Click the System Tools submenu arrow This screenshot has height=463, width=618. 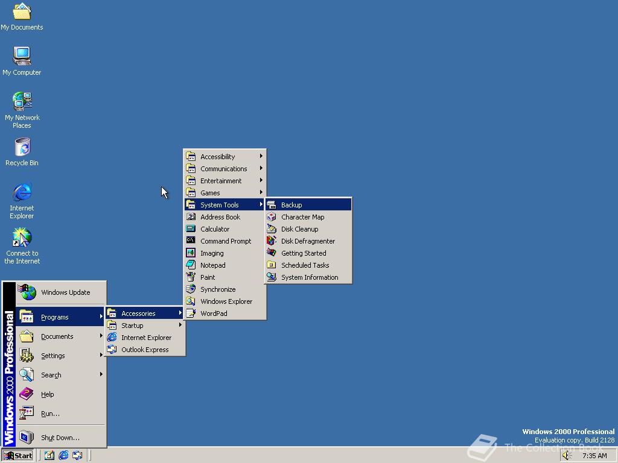click(x=261, y=204)
